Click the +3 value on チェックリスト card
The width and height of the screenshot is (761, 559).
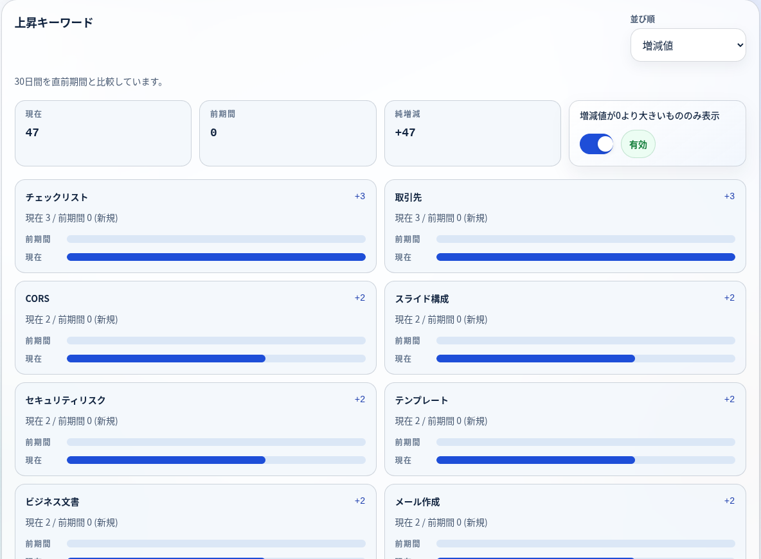[360, 197]
